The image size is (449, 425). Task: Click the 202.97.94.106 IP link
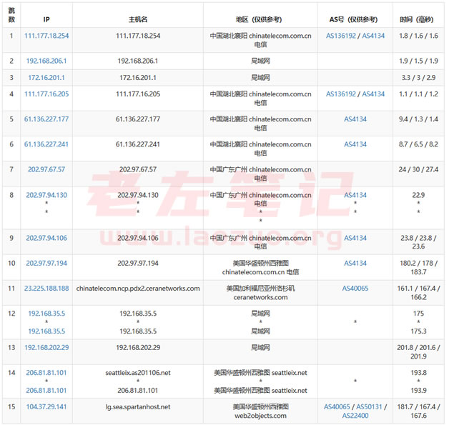click(46, 238)
